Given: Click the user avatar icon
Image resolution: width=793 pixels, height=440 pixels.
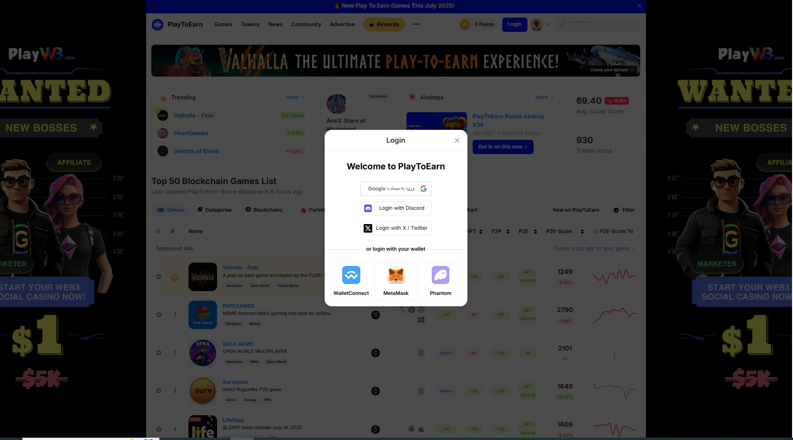Looking at the screenshot, I should (536, 24).
